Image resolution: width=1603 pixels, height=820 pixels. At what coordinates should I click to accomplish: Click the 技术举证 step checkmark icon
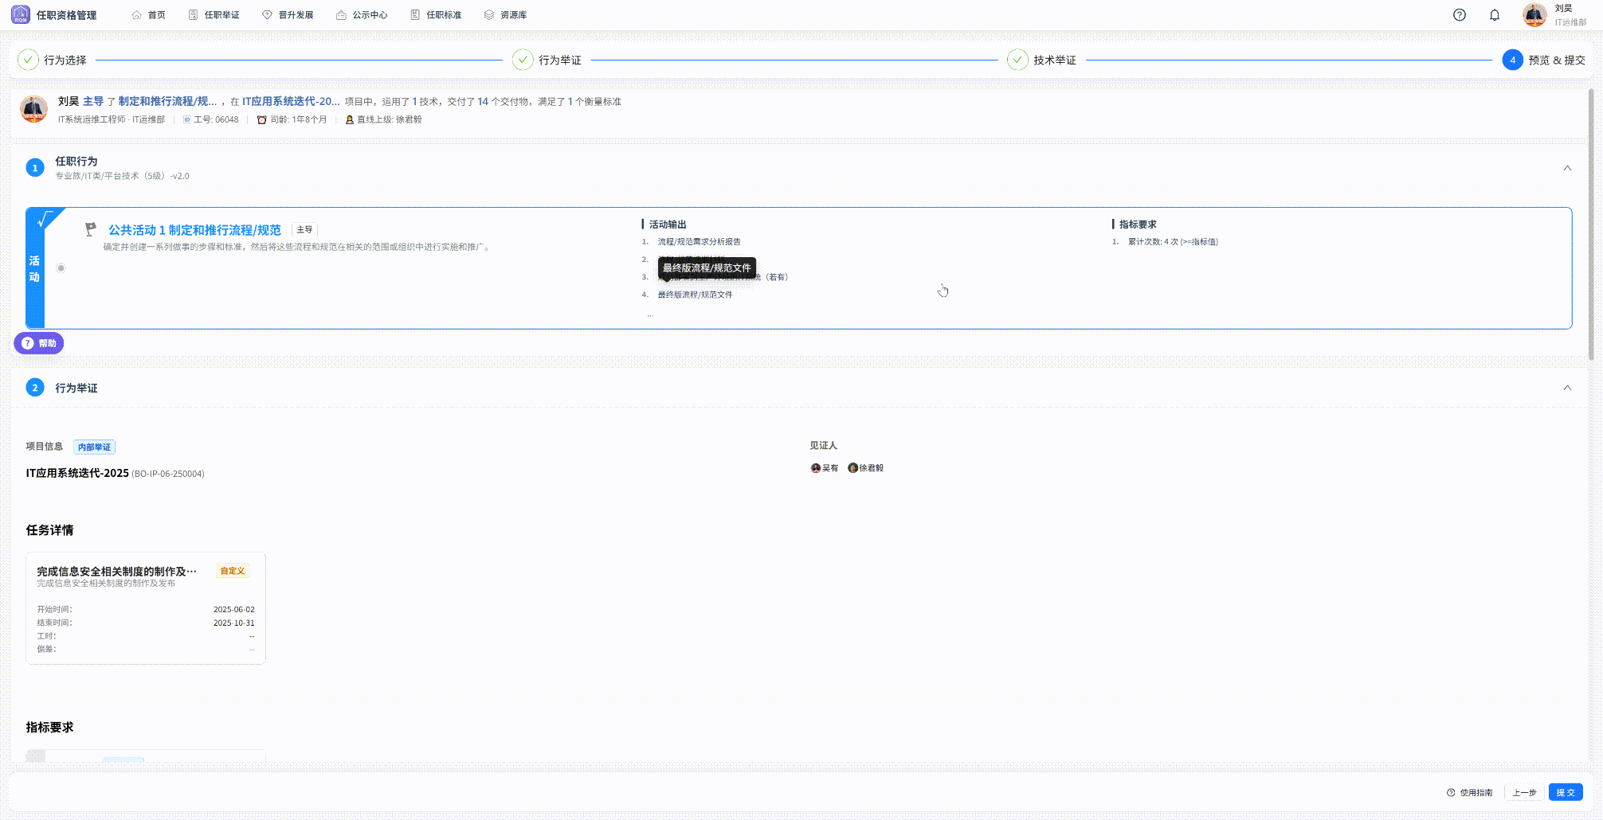[x=1017, y=60]
